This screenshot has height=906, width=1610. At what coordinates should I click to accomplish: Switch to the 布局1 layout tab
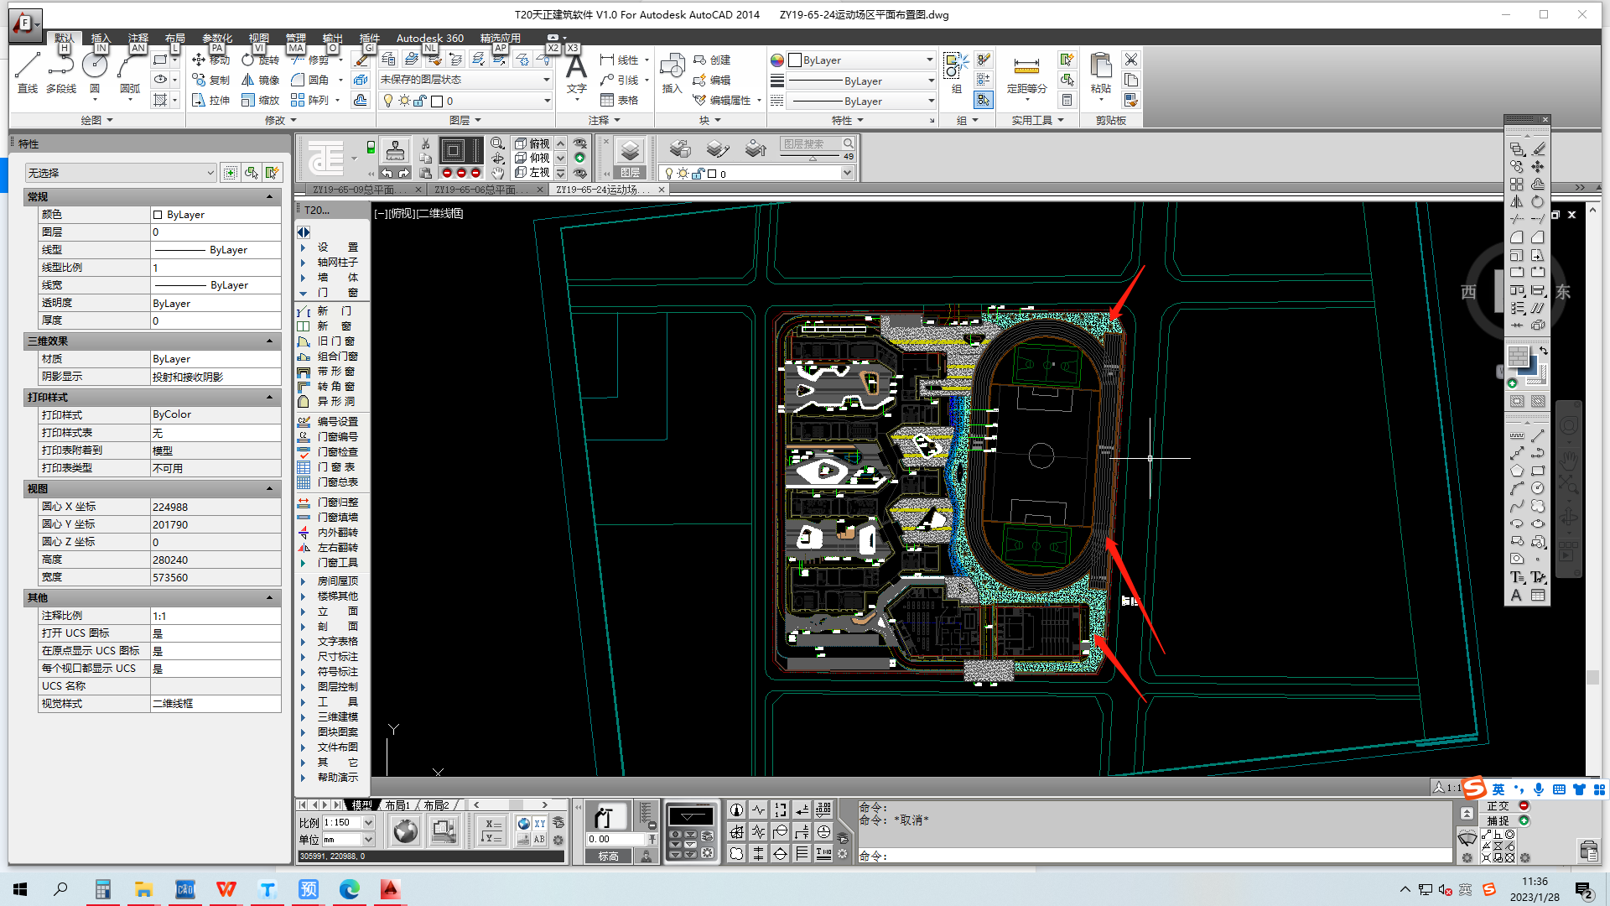click(397, 805)
